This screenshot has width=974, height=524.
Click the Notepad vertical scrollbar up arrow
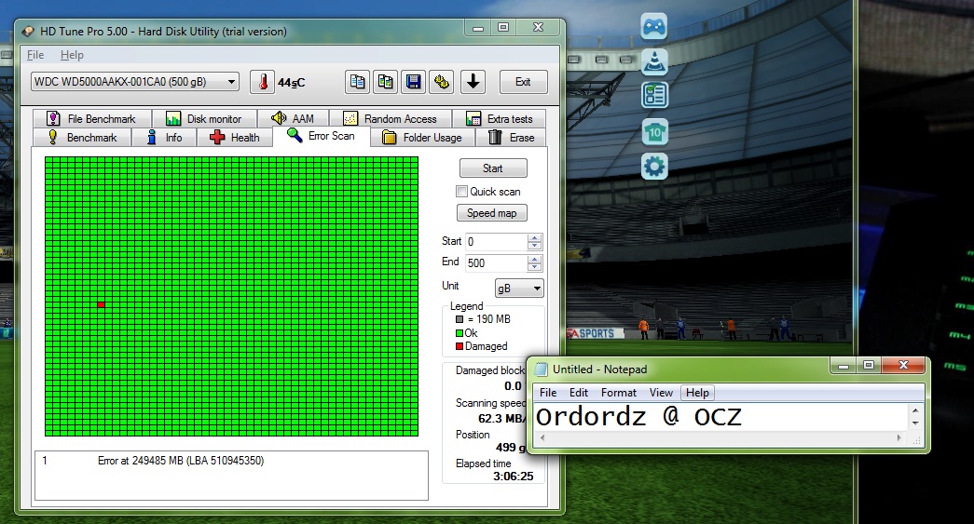tap(915, 410)
